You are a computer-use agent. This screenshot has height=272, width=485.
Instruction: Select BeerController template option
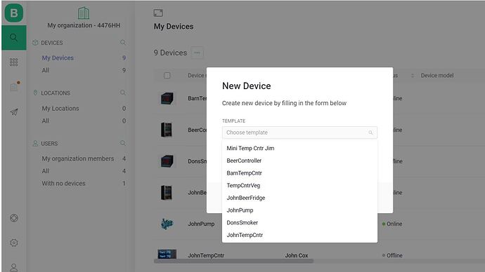[x=299, y=161]
